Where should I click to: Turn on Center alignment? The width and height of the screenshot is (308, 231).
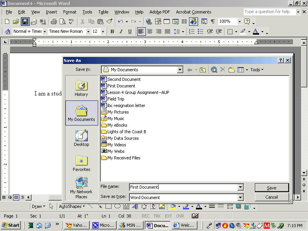(150, 32)
